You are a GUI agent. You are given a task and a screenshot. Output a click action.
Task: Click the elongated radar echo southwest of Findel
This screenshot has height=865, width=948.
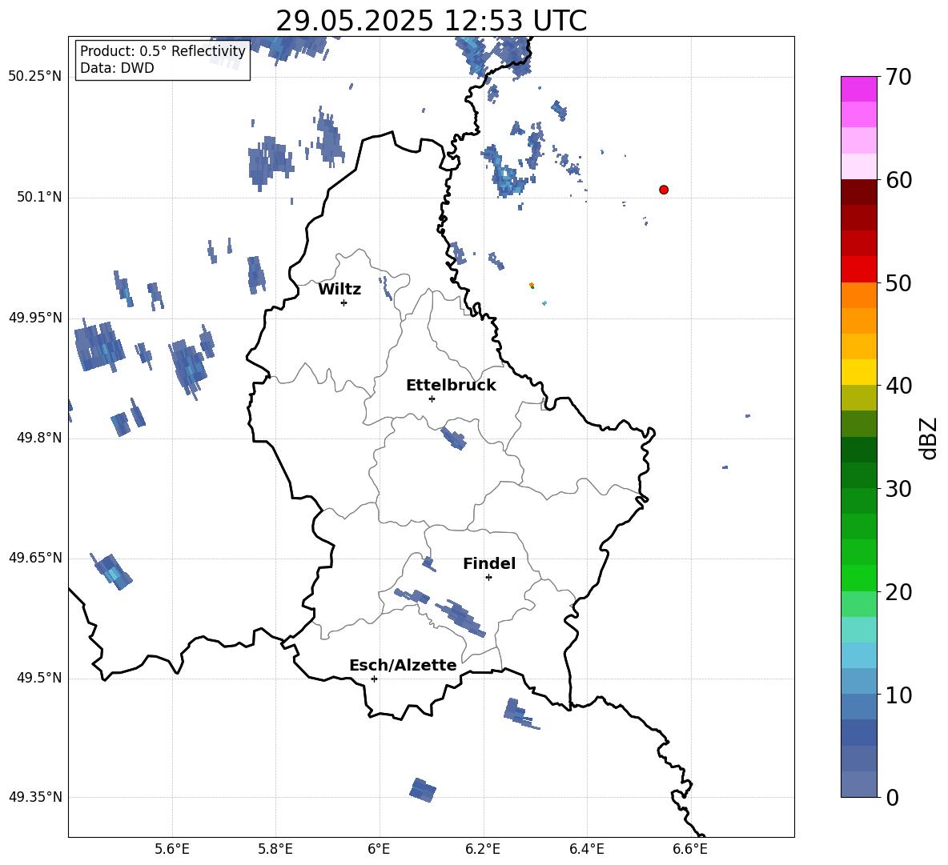[461, 617]
